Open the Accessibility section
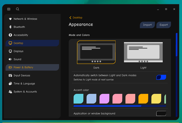Screen dimensions: 182x123 coord(32,35)
